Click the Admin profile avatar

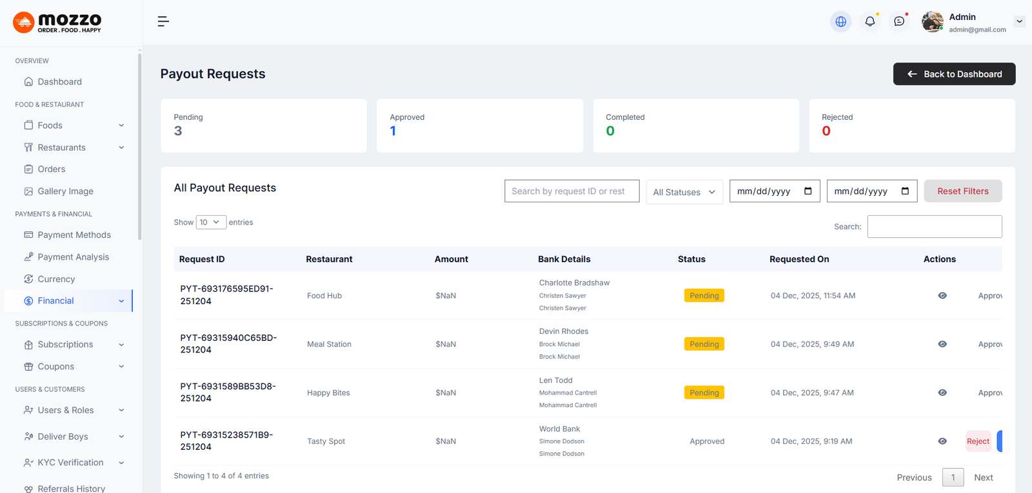click(932, 21)
